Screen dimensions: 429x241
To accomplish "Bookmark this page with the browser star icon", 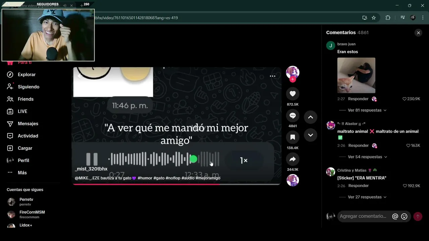I will click(374, 18).
